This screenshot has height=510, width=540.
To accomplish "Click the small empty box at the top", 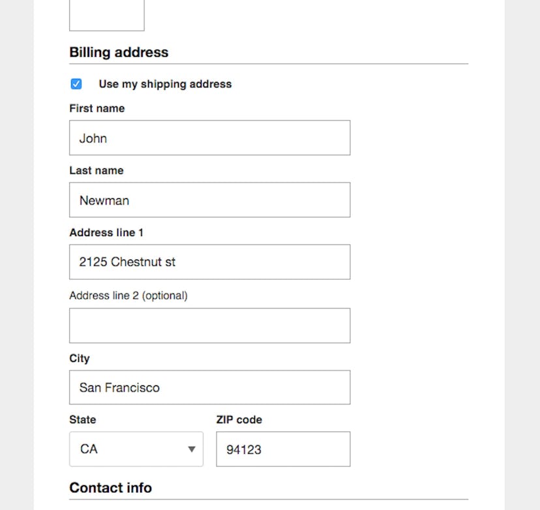I will coord(106,13).
